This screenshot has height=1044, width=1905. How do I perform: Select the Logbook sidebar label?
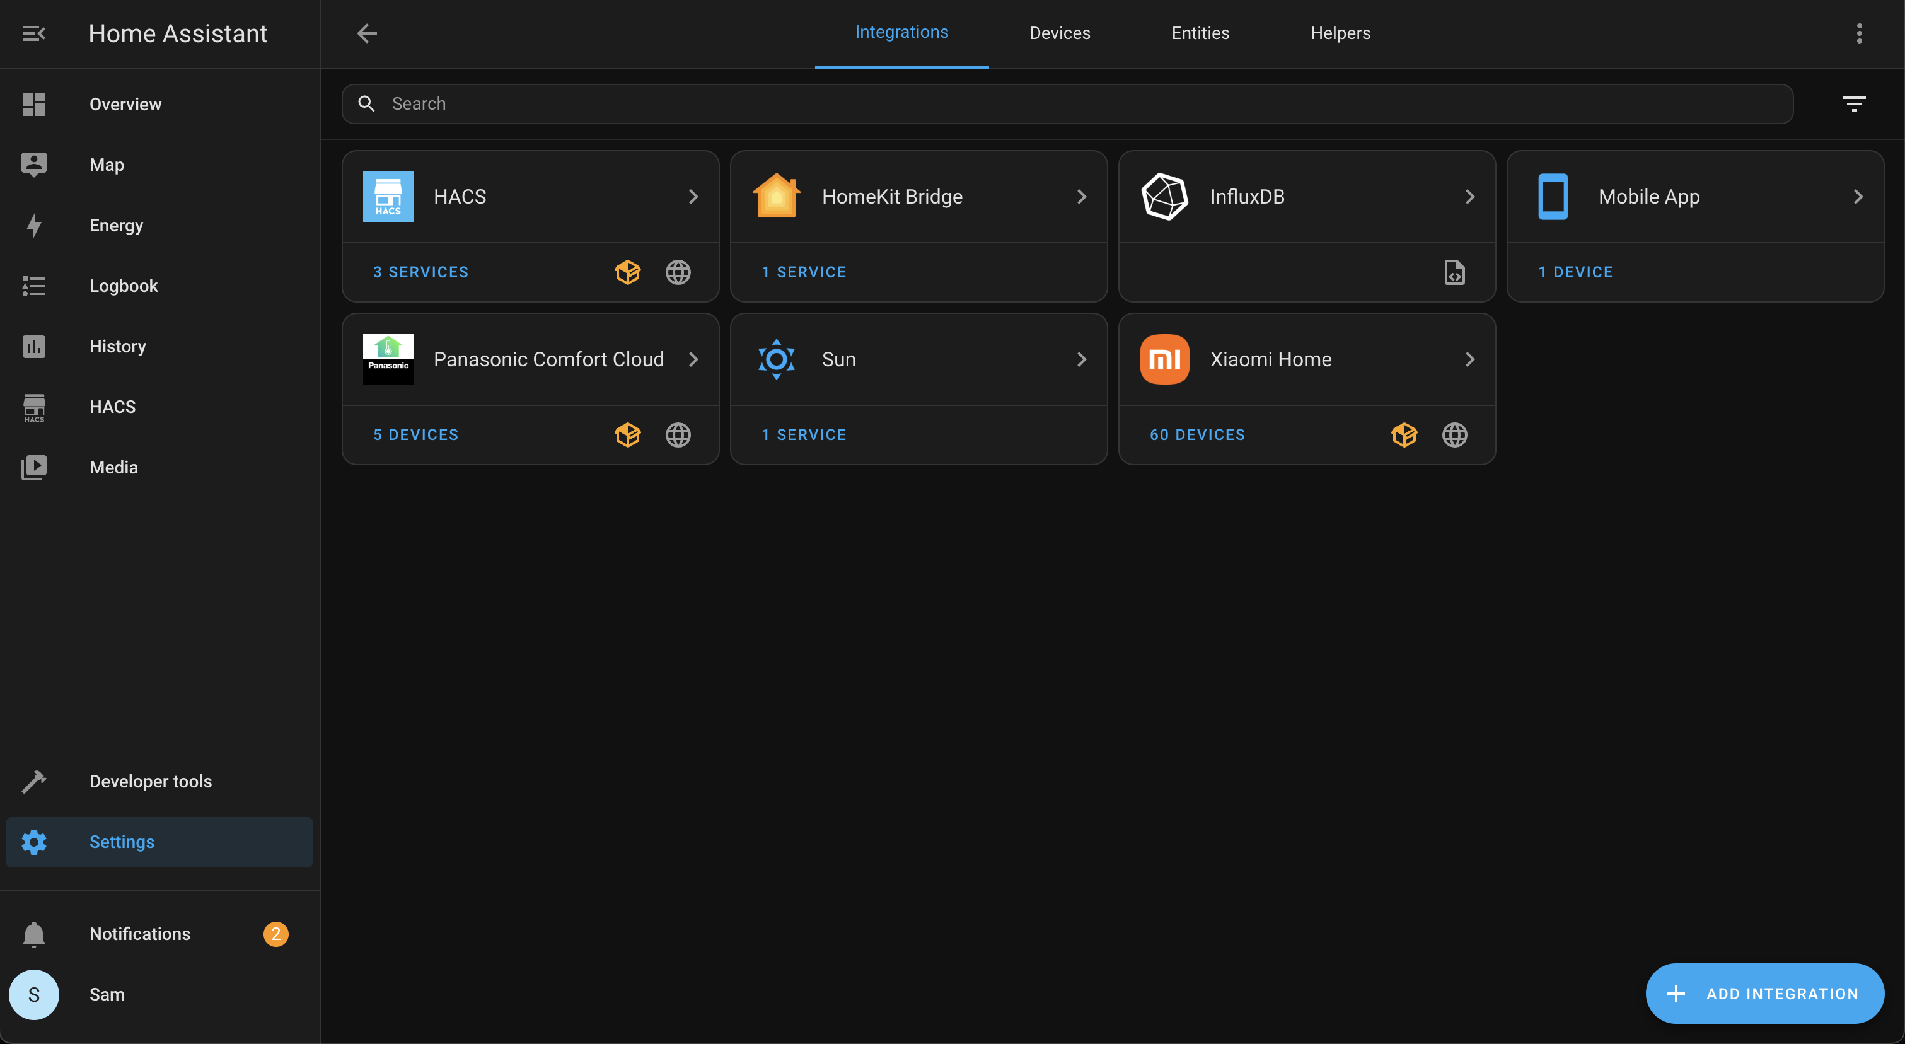[x=124, y=286]
